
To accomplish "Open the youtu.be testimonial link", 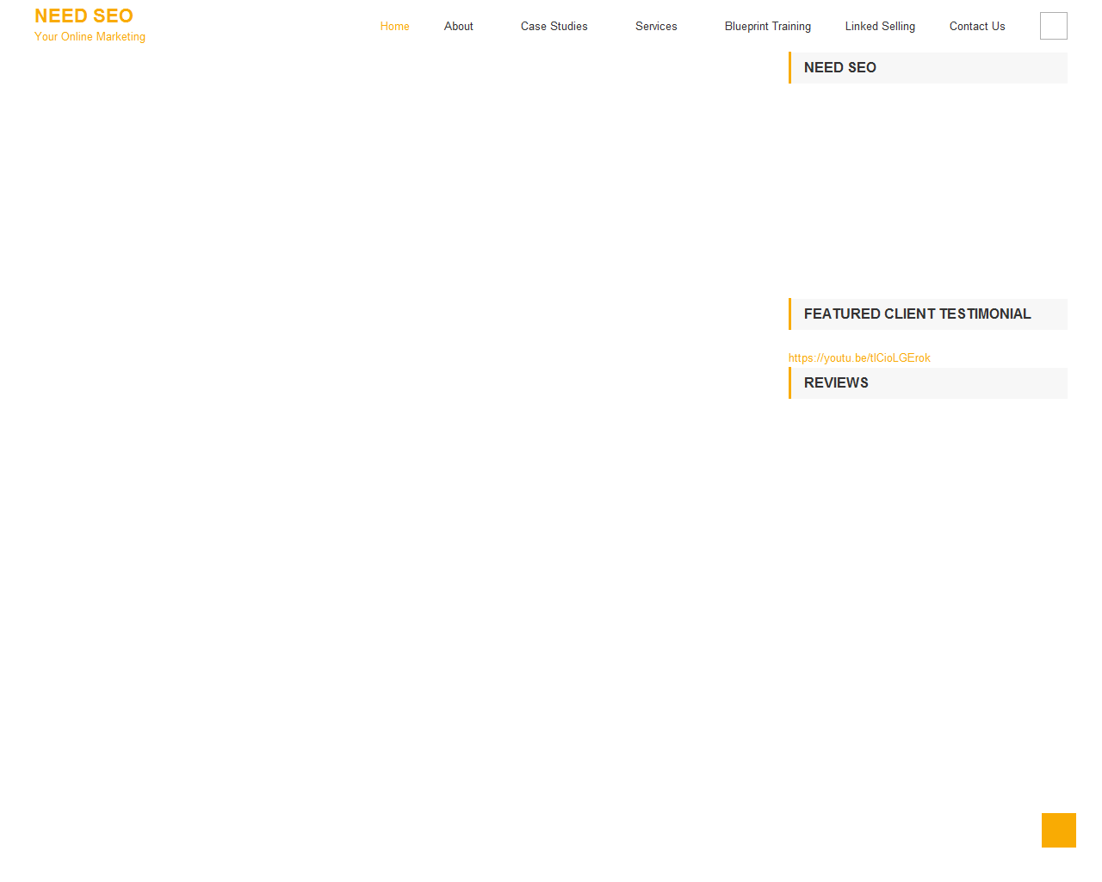I will click(x=858, y=357).
